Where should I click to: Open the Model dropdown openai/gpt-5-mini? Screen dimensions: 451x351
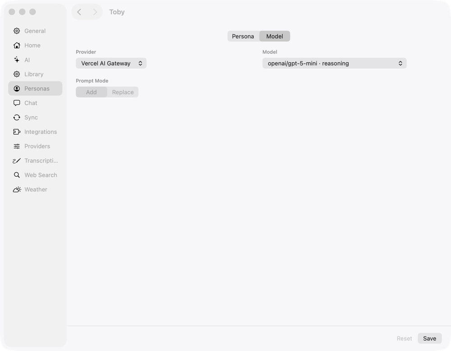coord(334,63)
